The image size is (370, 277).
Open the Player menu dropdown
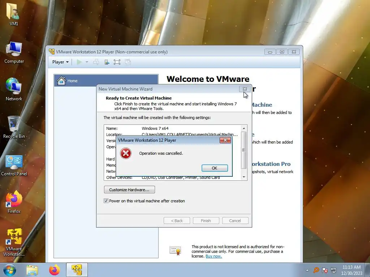pos(60,62)
